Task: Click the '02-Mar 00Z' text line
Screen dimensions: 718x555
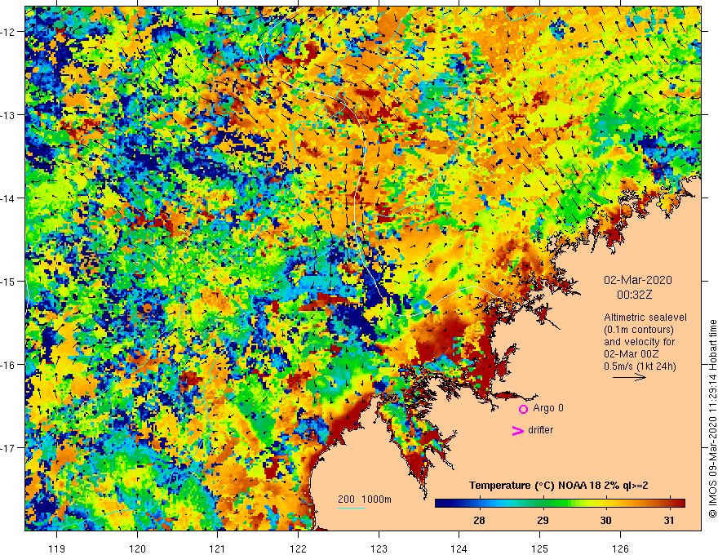Action: (631, 354)
